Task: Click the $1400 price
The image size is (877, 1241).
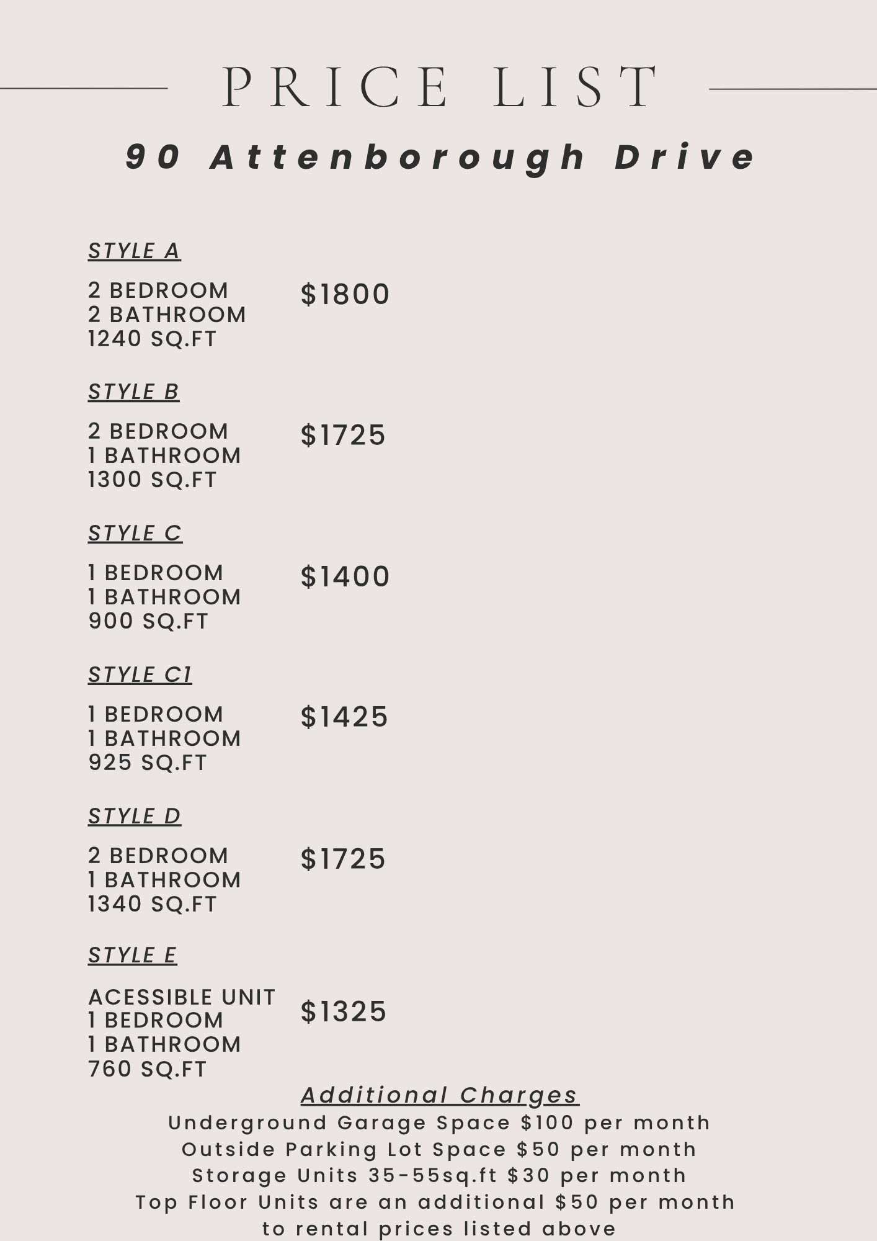Action: coord(345,576)
